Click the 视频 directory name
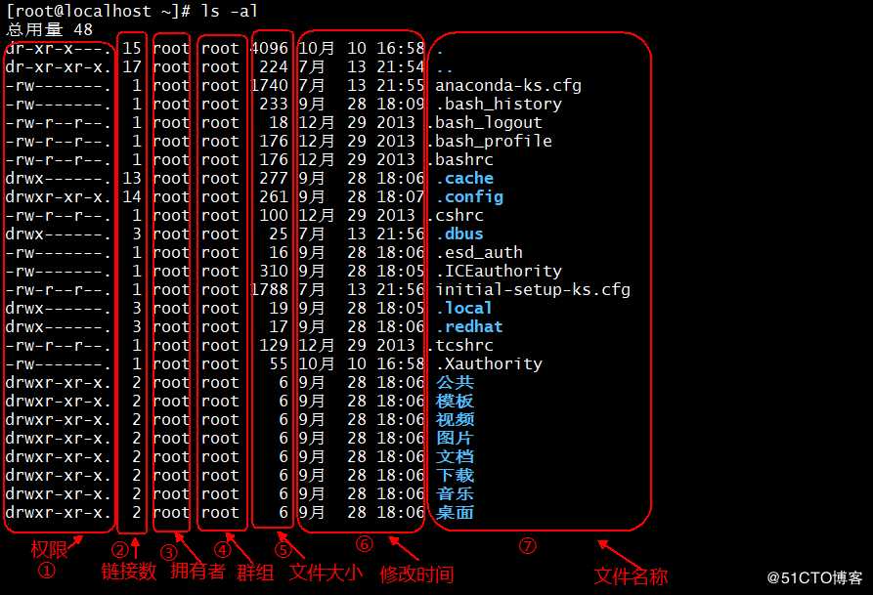This screenshot has width=873, height=595. click(455, 420)
